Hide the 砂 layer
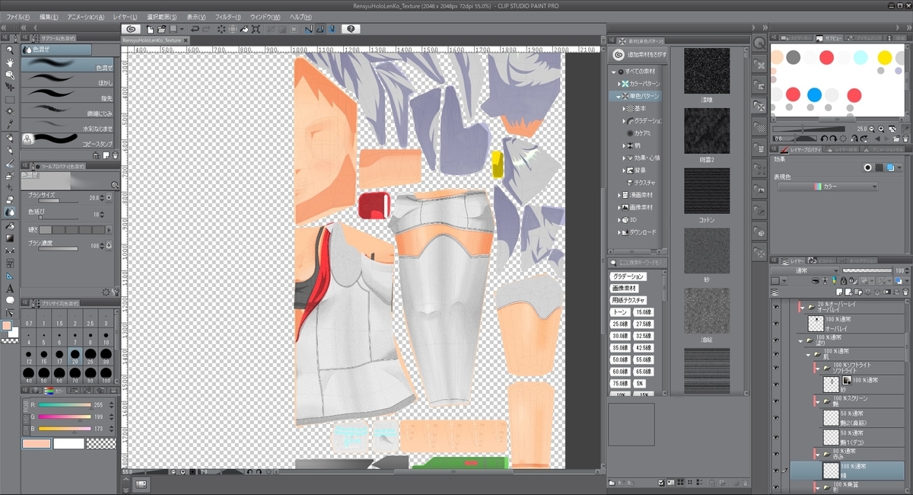Image resolution: width=913 pixels, height=495 pixels. 776,385
